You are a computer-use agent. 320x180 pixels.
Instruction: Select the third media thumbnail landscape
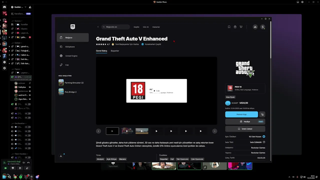click(x=142, y=131)
